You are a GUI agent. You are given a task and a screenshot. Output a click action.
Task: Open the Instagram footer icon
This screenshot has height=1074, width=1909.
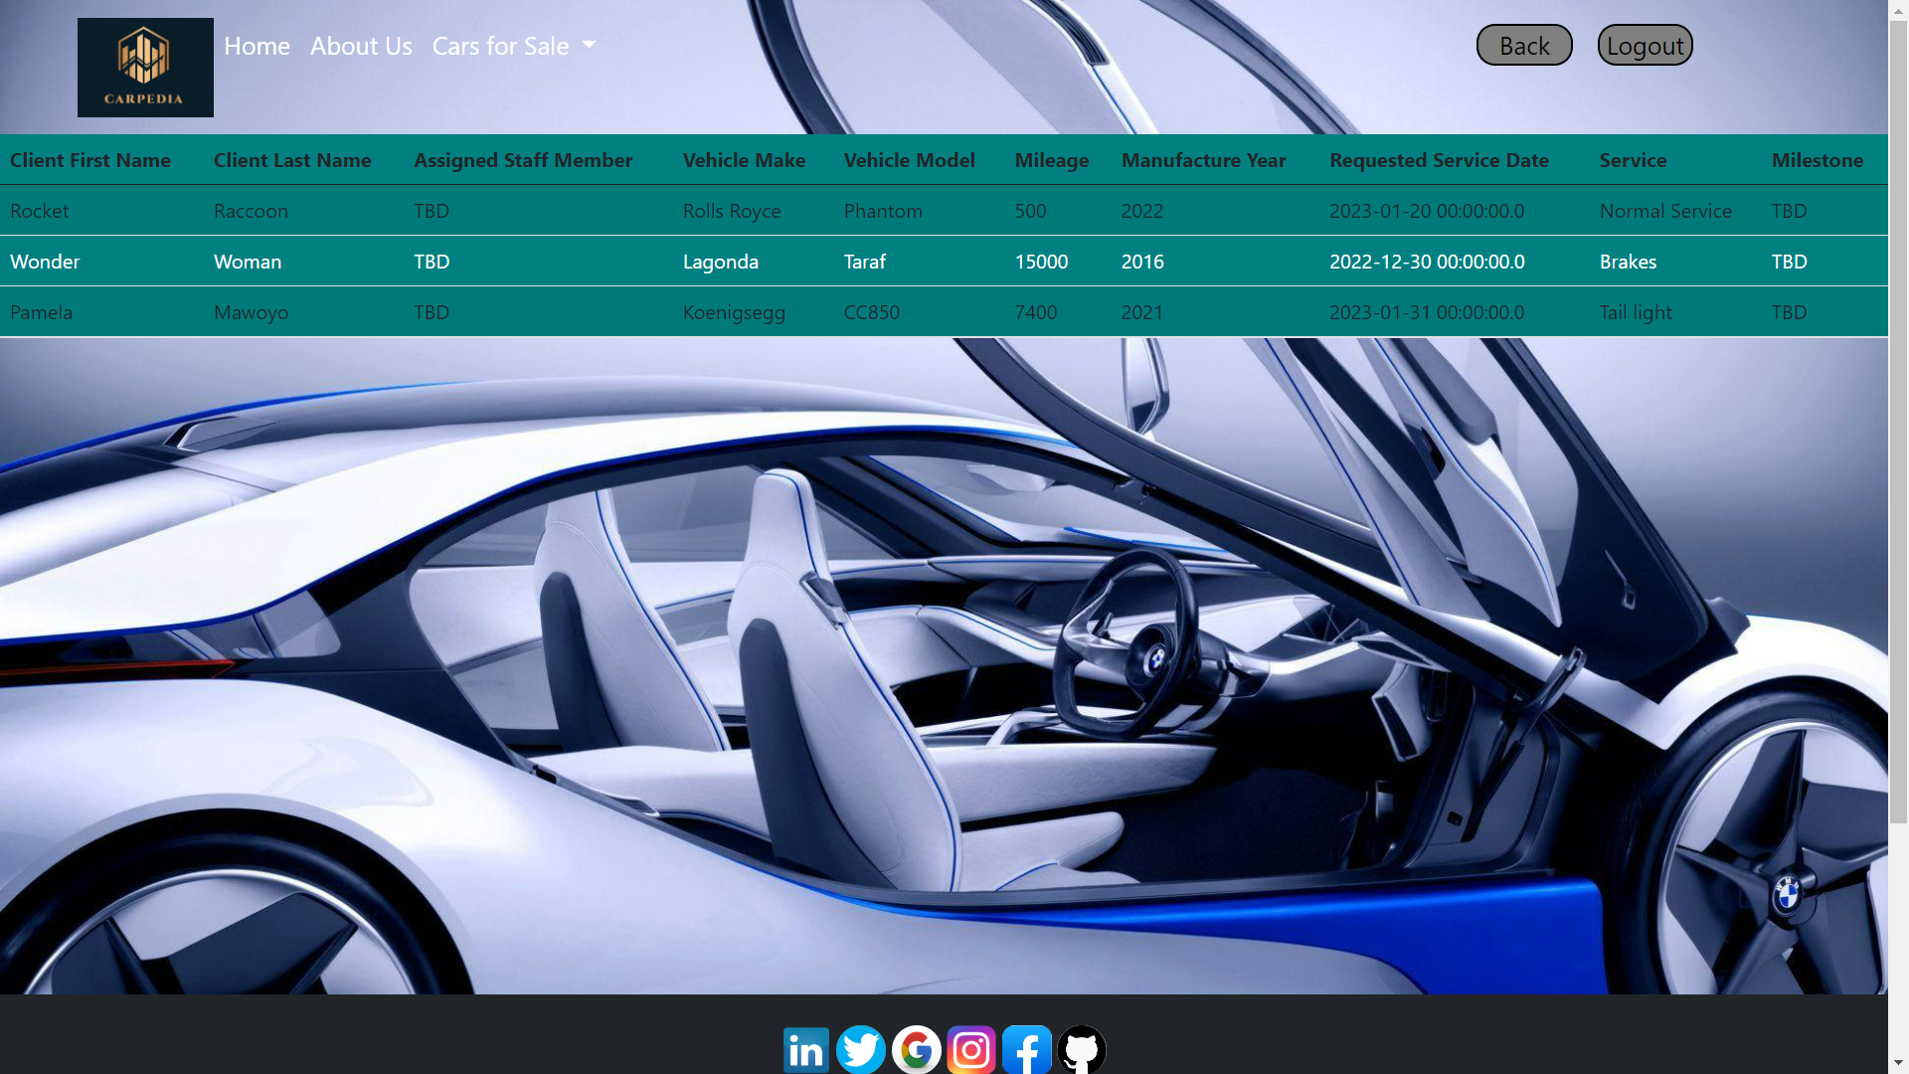click(x=971, y=1049)
